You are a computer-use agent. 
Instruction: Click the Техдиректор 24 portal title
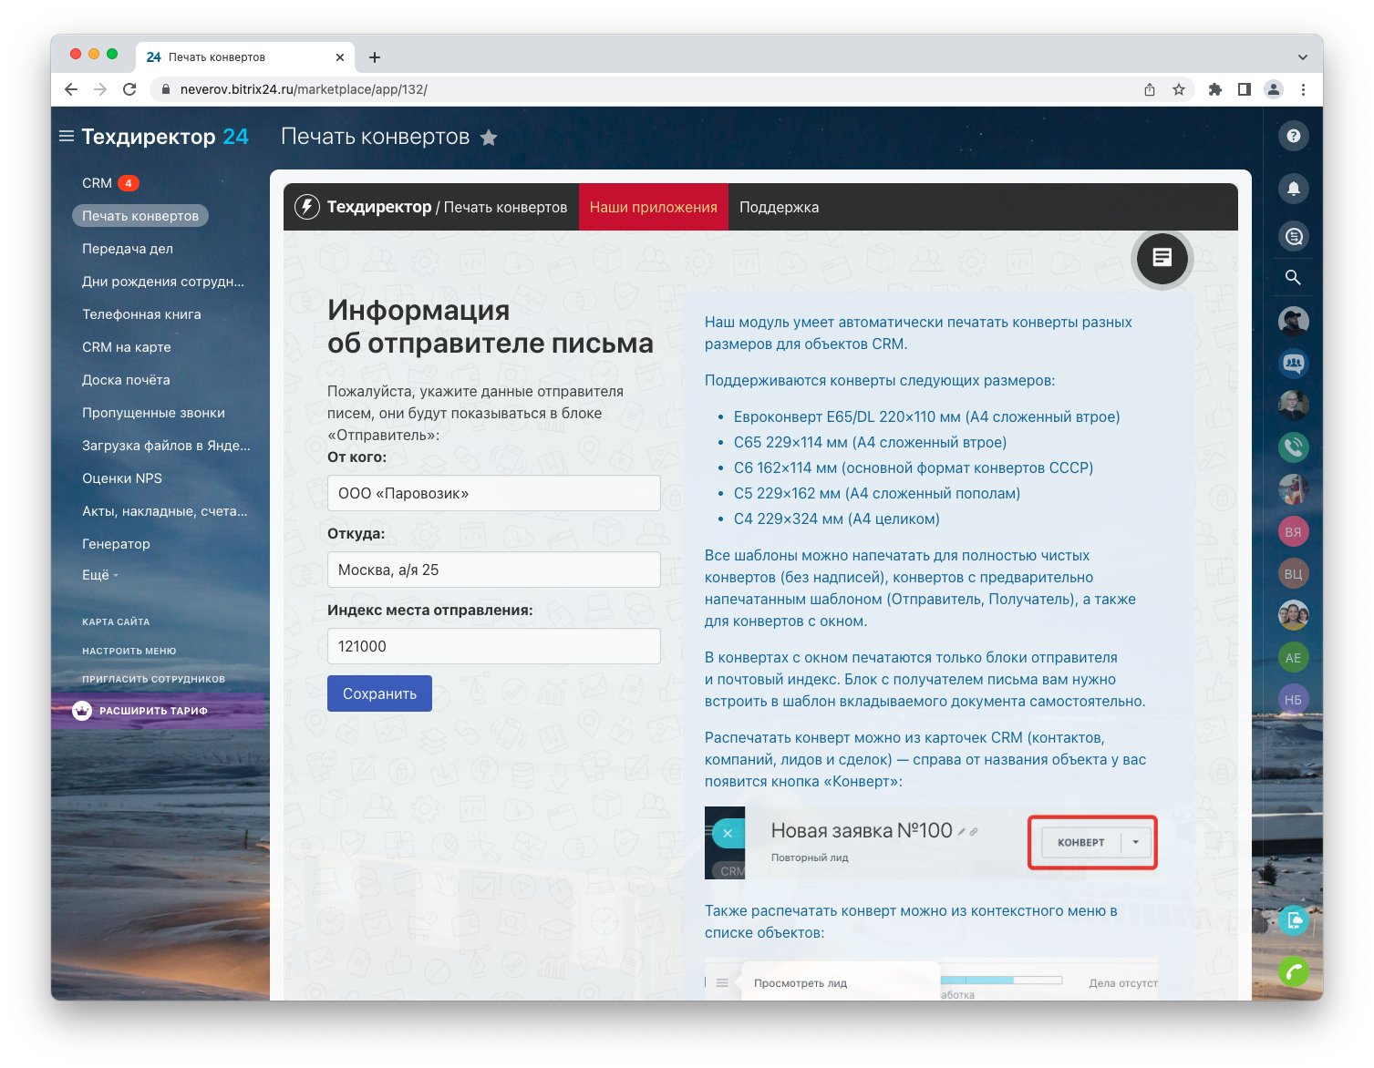165,137
